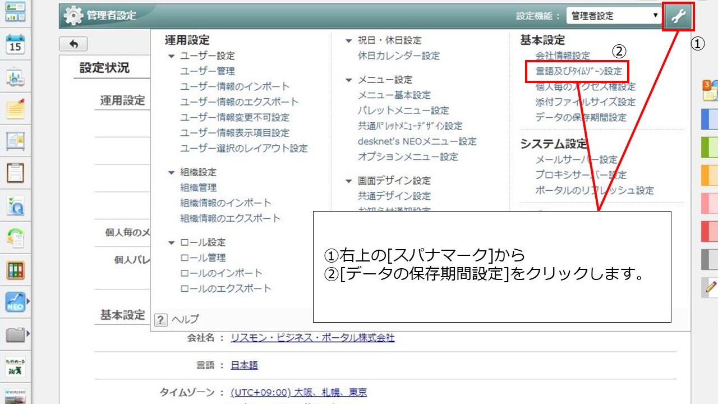Open 会社情報設定 under 基本設定

[x=563, y=56]
